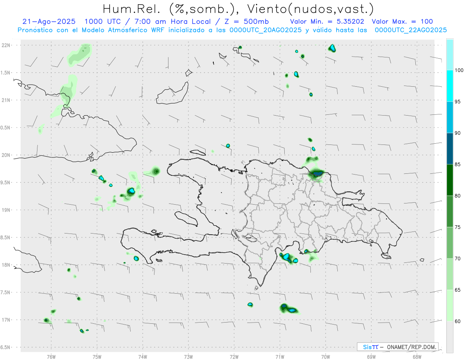The image size is (468, 362).
Task: Click the 73W longitude label
Action: pos(188,357)
